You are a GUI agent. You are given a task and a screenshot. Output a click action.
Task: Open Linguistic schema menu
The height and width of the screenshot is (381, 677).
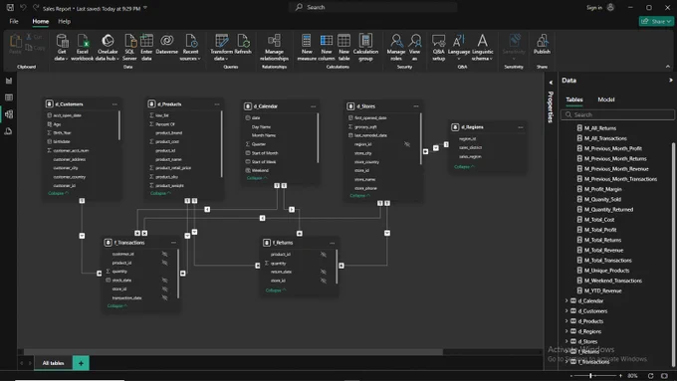pyautogui.click(x=482, y=48)
